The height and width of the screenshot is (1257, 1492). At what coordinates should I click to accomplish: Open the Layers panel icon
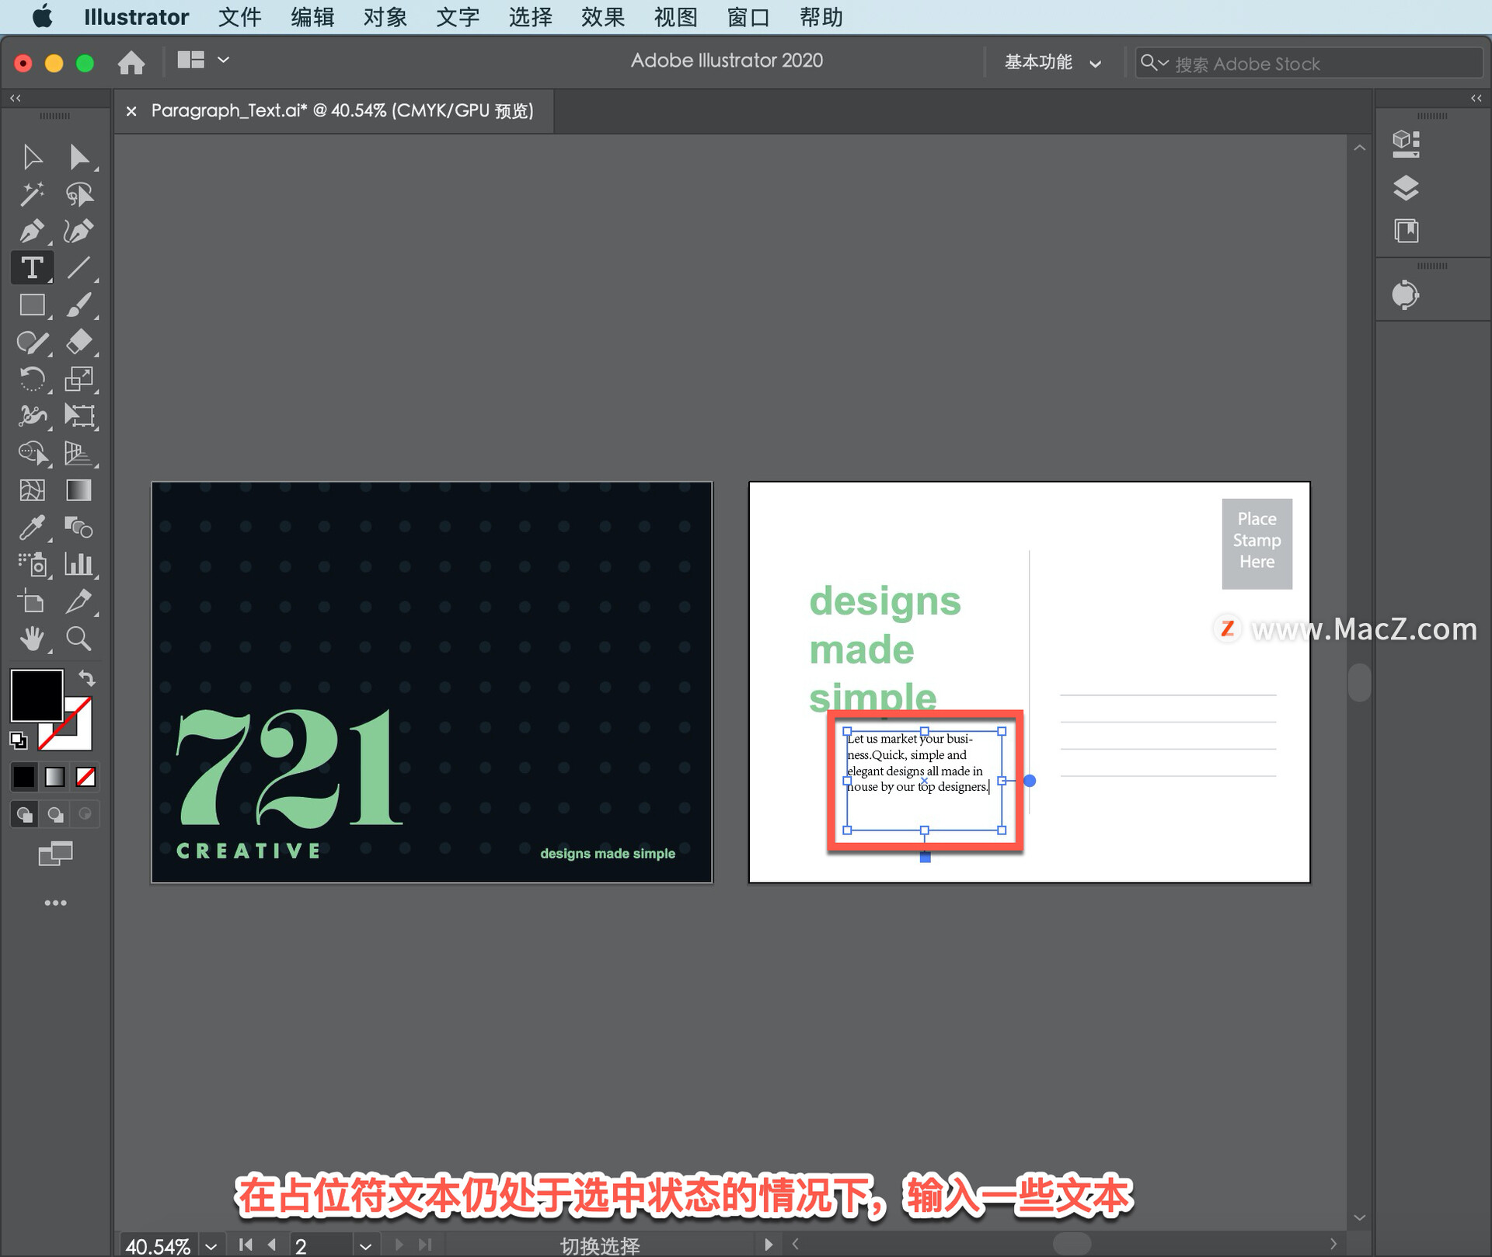[x=1406, y=188]
